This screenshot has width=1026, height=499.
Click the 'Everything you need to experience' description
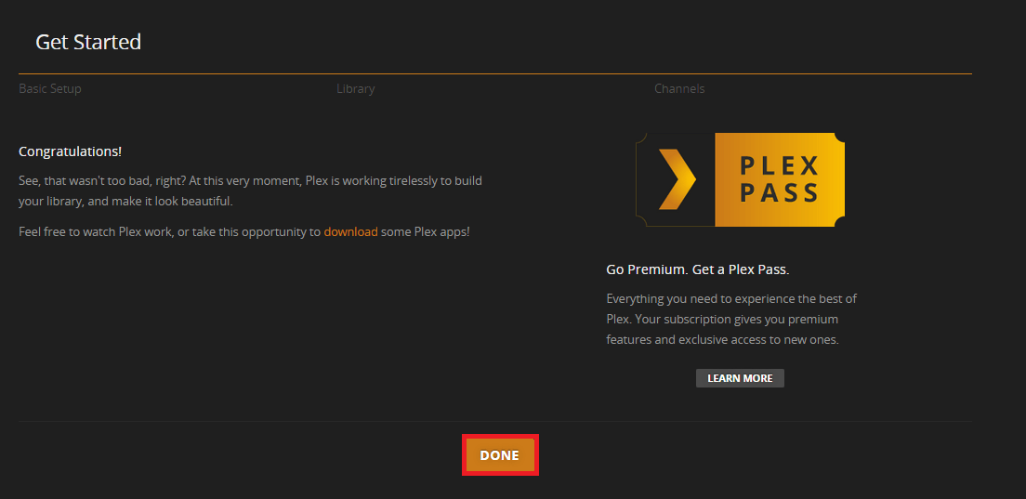click(731, 298)
